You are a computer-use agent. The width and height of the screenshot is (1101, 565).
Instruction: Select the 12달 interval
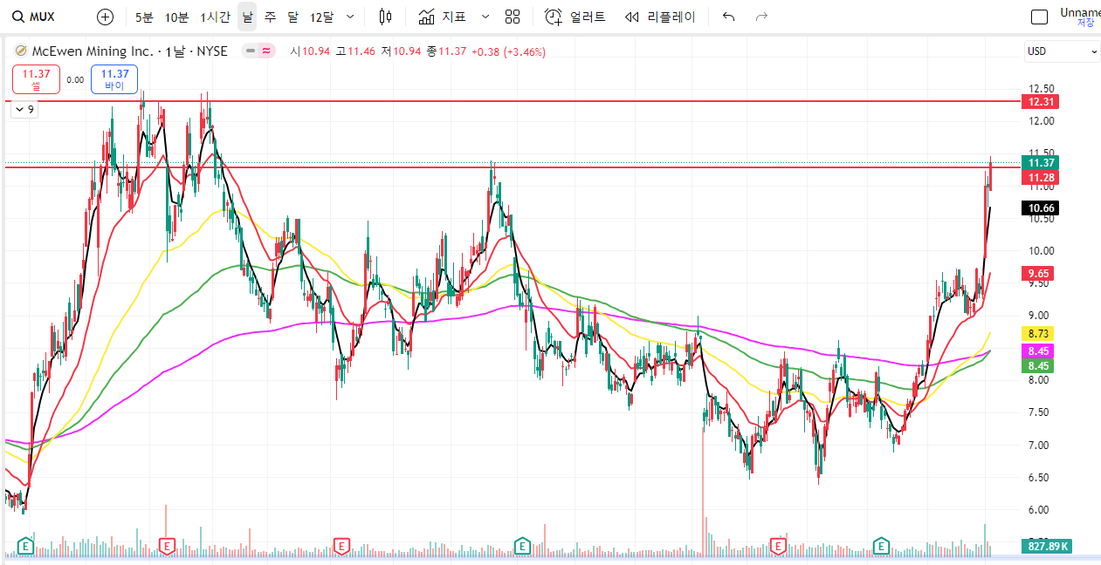pyautogui.click(x=321, y=17)
